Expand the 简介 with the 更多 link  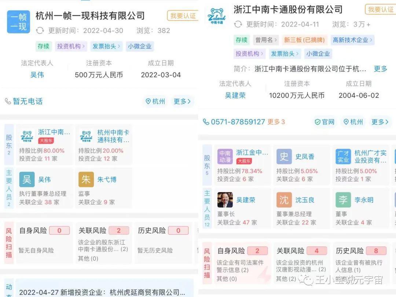point(380,69)
